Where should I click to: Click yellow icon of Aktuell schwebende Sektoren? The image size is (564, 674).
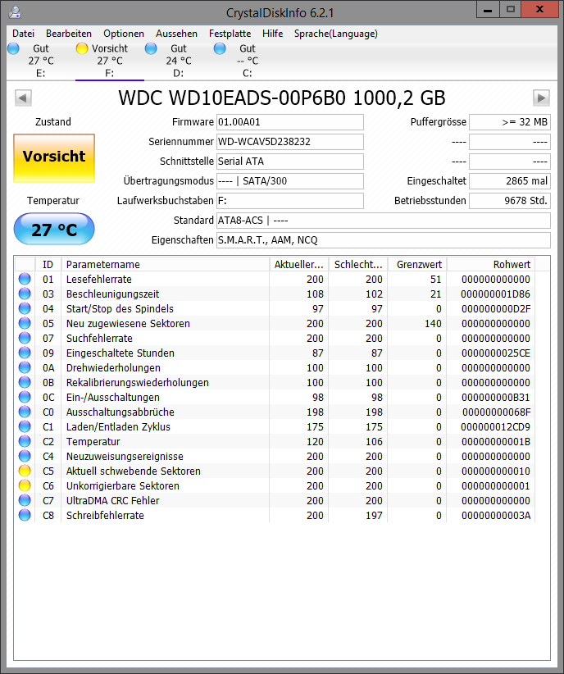pos(25,471)
